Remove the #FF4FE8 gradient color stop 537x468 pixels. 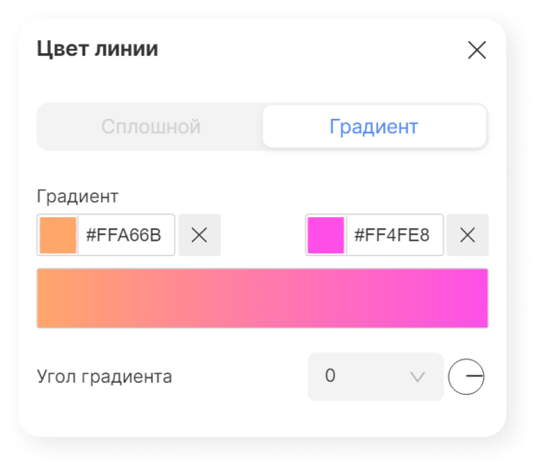click(x=468, y=235)
